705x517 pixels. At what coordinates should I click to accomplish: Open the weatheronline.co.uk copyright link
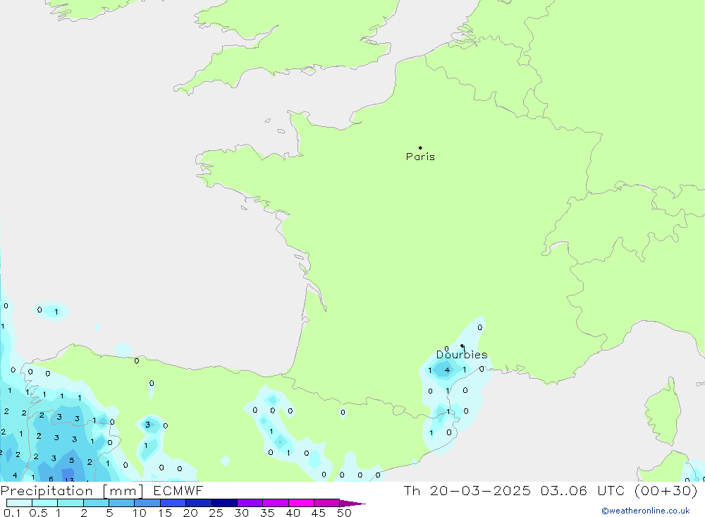646,511
